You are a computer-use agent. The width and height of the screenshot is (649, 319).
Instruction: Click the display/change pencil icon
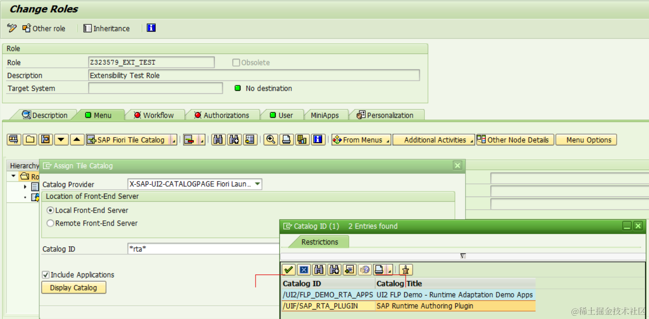click(x=12, y=28)
